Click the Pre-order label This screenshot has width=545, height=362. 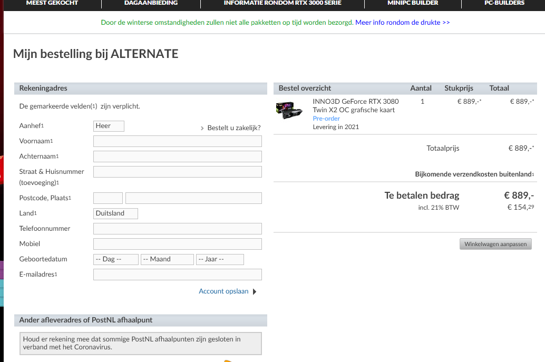326,119
